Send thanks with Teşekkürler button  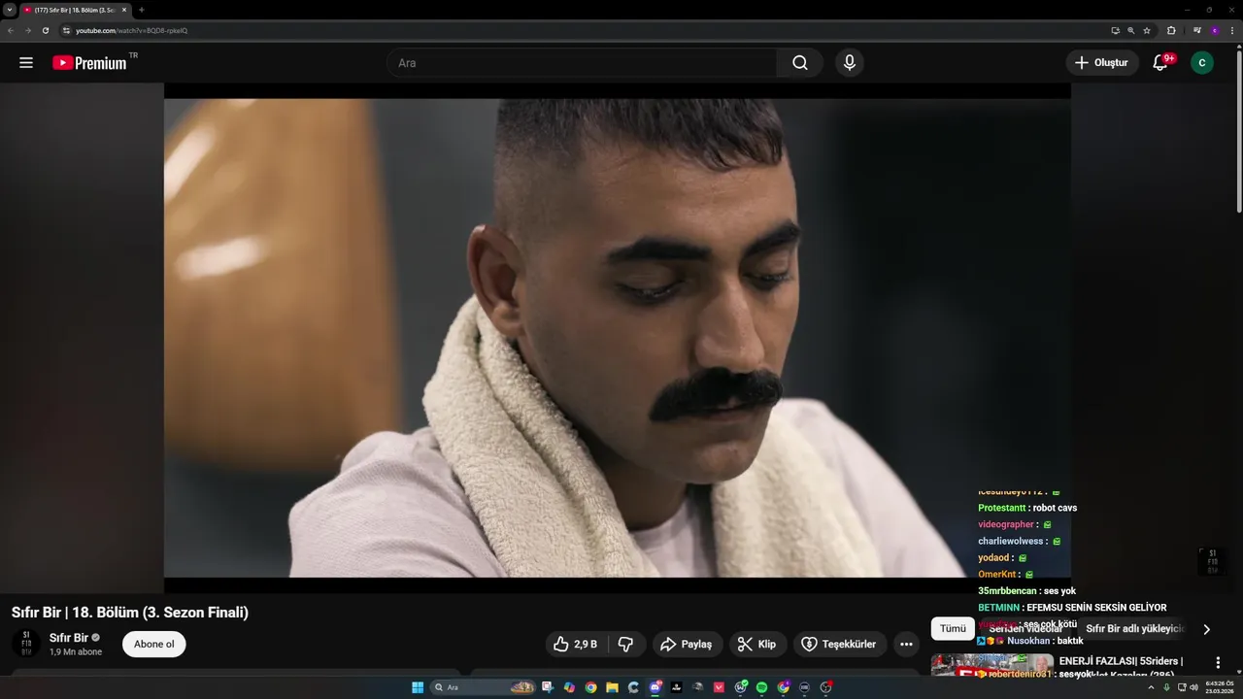[840, 644]
